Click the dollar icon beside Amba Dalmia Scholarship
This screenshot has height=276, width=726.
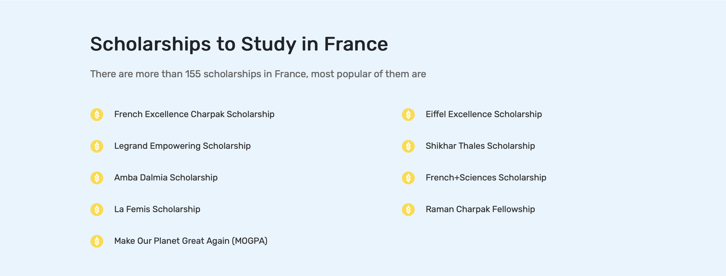pyautogui.click(x=97, y=178)
